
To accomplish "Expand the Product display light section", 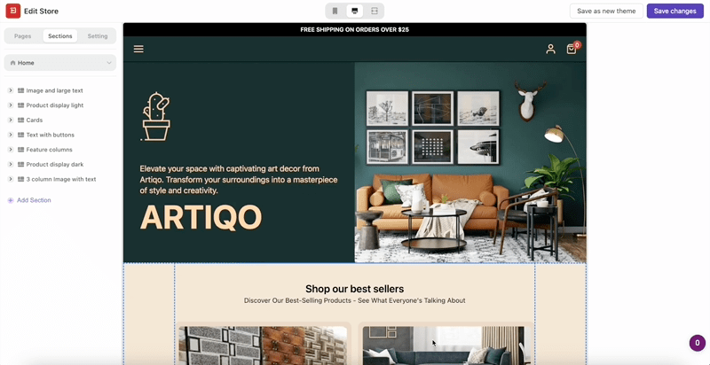I will (11, 105).
